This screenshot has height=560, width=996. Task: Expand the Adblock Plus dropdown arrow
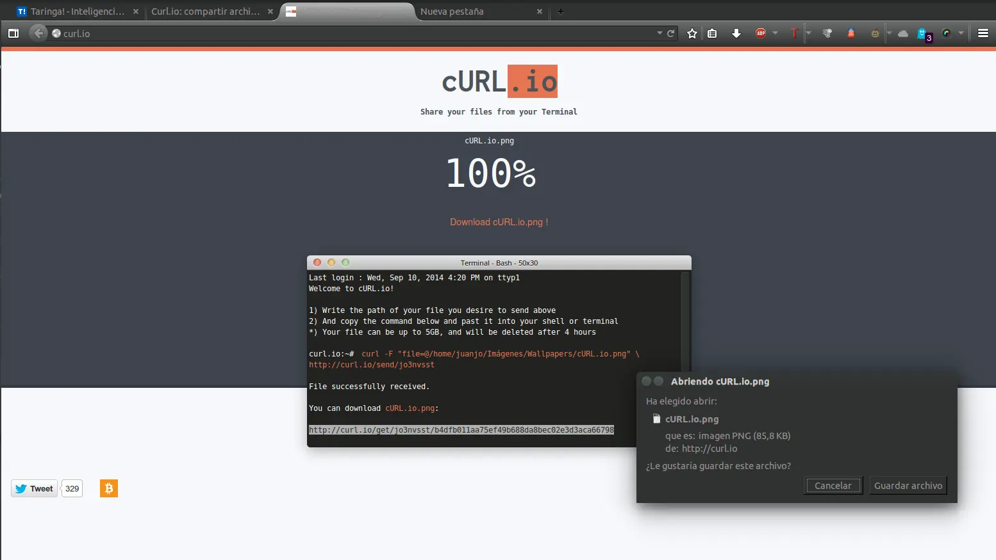pos(776,33)
